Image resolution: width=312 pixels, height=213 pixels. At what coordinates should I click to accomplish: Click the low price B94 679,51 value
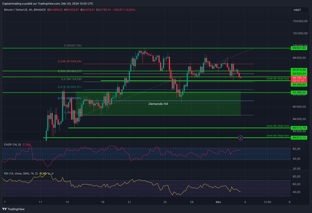pos(88,10)
